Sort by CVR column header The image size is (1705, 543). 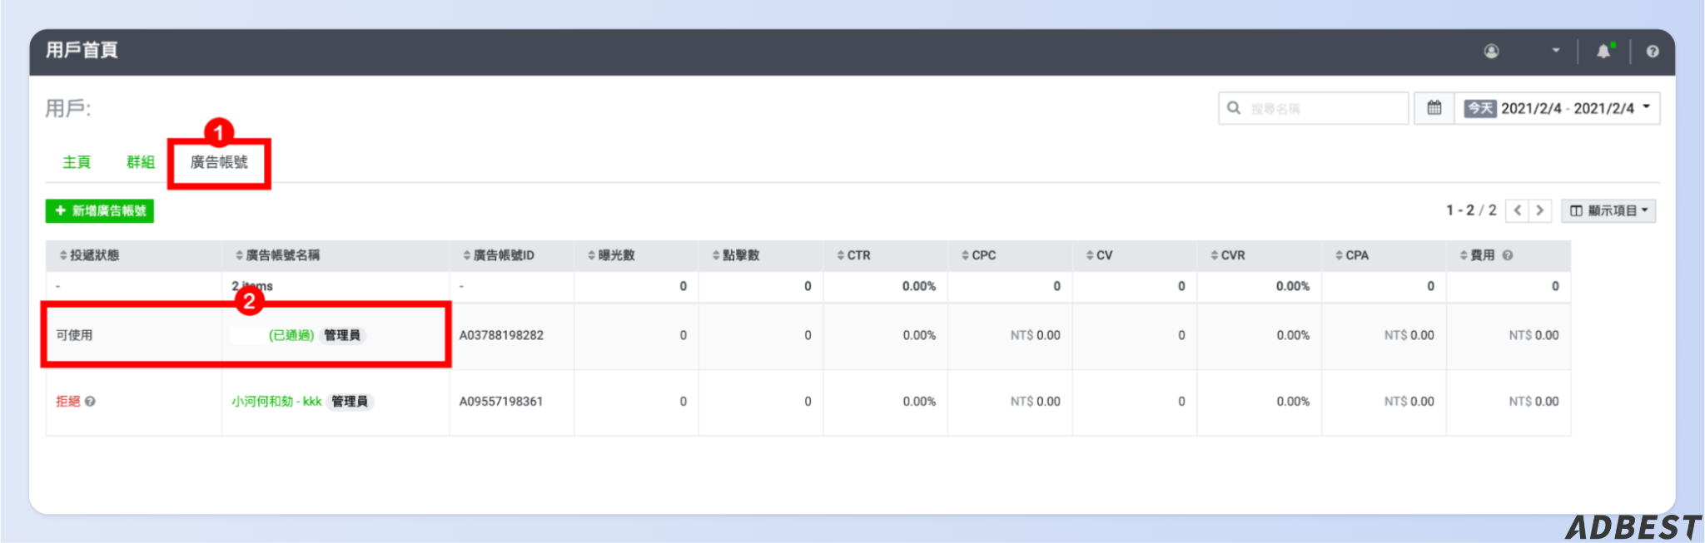(x=1228, y=255)
